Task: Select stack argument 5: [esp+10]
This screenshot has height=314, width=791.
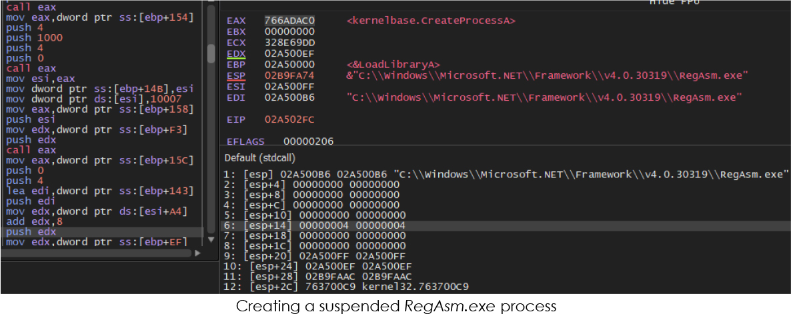Action: tap(314, 215)
